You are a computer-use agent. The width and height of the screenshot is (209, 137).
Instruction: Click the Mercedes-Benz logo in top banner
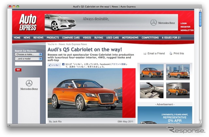[153, 22]
